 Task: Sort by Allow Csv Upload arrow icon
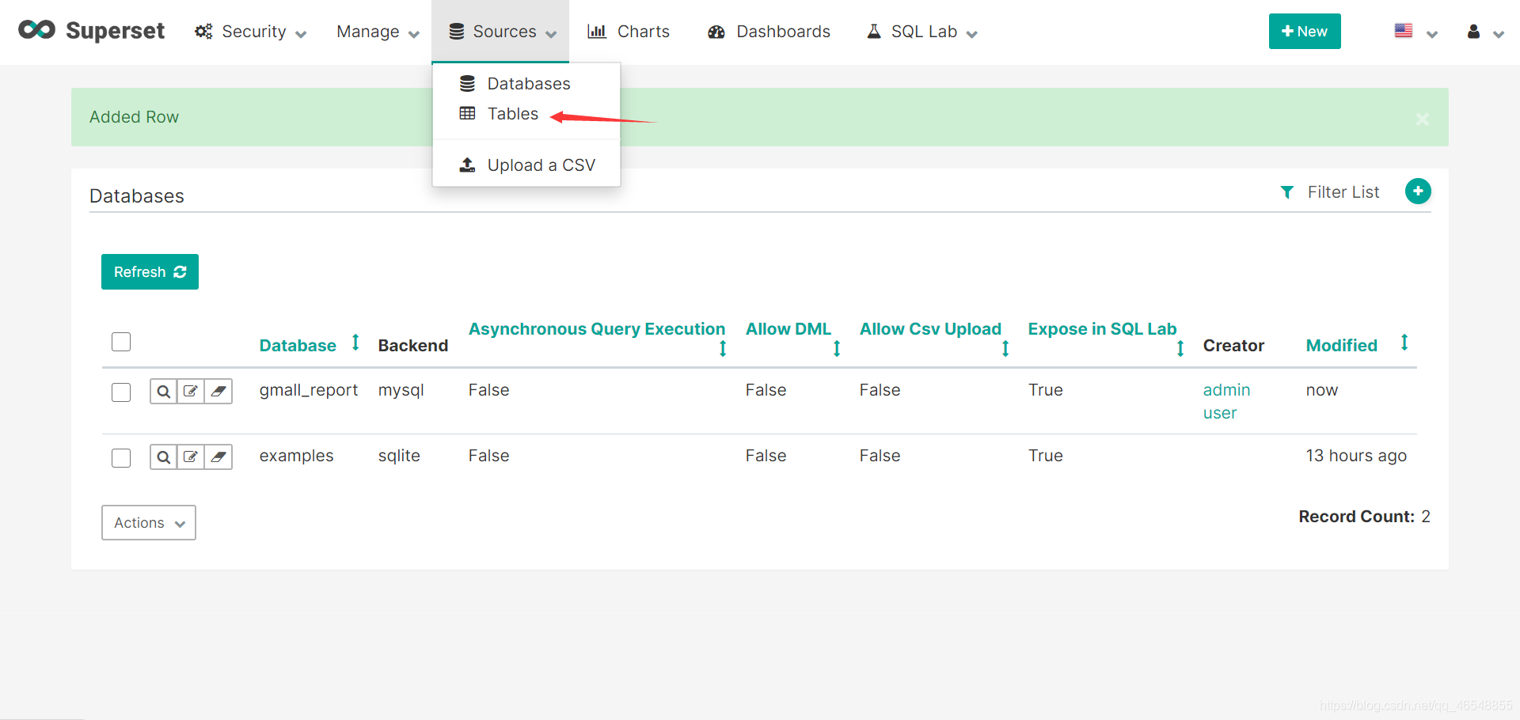click(1005, 348)
